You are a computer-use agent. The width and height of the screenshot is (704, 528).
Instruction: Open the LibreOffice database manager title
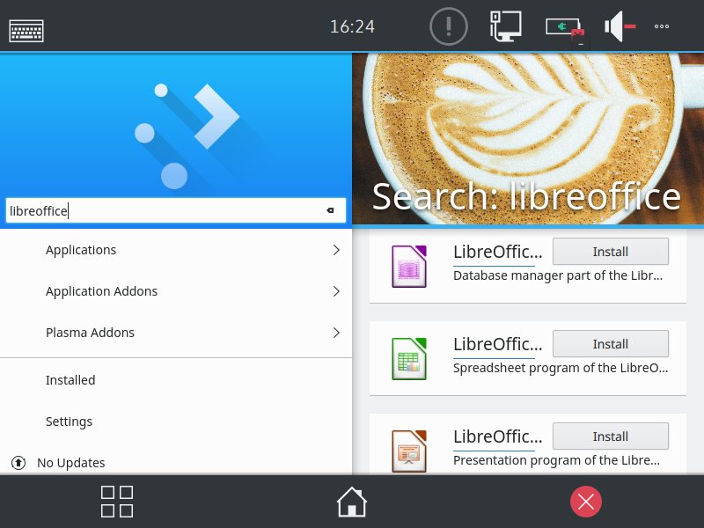(497, 252)
